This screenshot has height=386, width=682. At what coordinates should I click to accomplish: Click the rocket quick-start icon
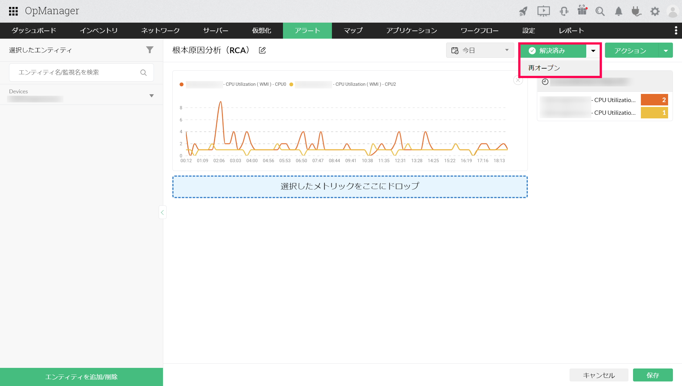(x=523, y=11)
